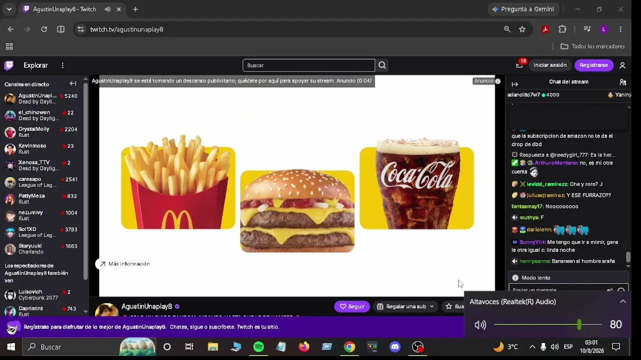Open OBS Studio from the taskbar
The height and width of the screenshot is (360, 641).
pos(418,346)
